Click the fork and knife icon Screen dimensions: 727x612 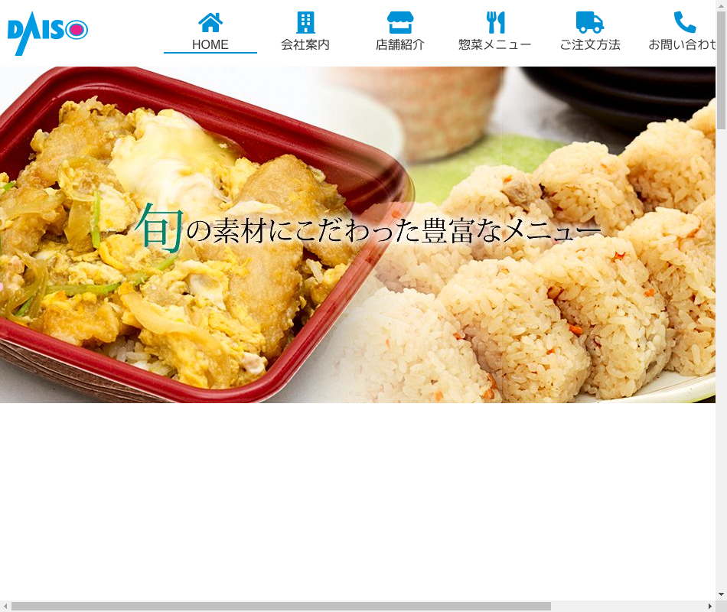pos(495,22)
